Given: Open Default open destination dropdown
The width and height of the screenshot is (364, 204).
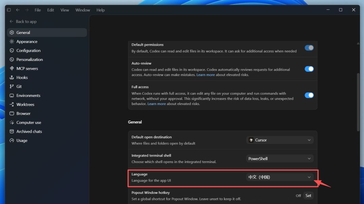Looking at the screenshot, I should click(x=280, y=140).
